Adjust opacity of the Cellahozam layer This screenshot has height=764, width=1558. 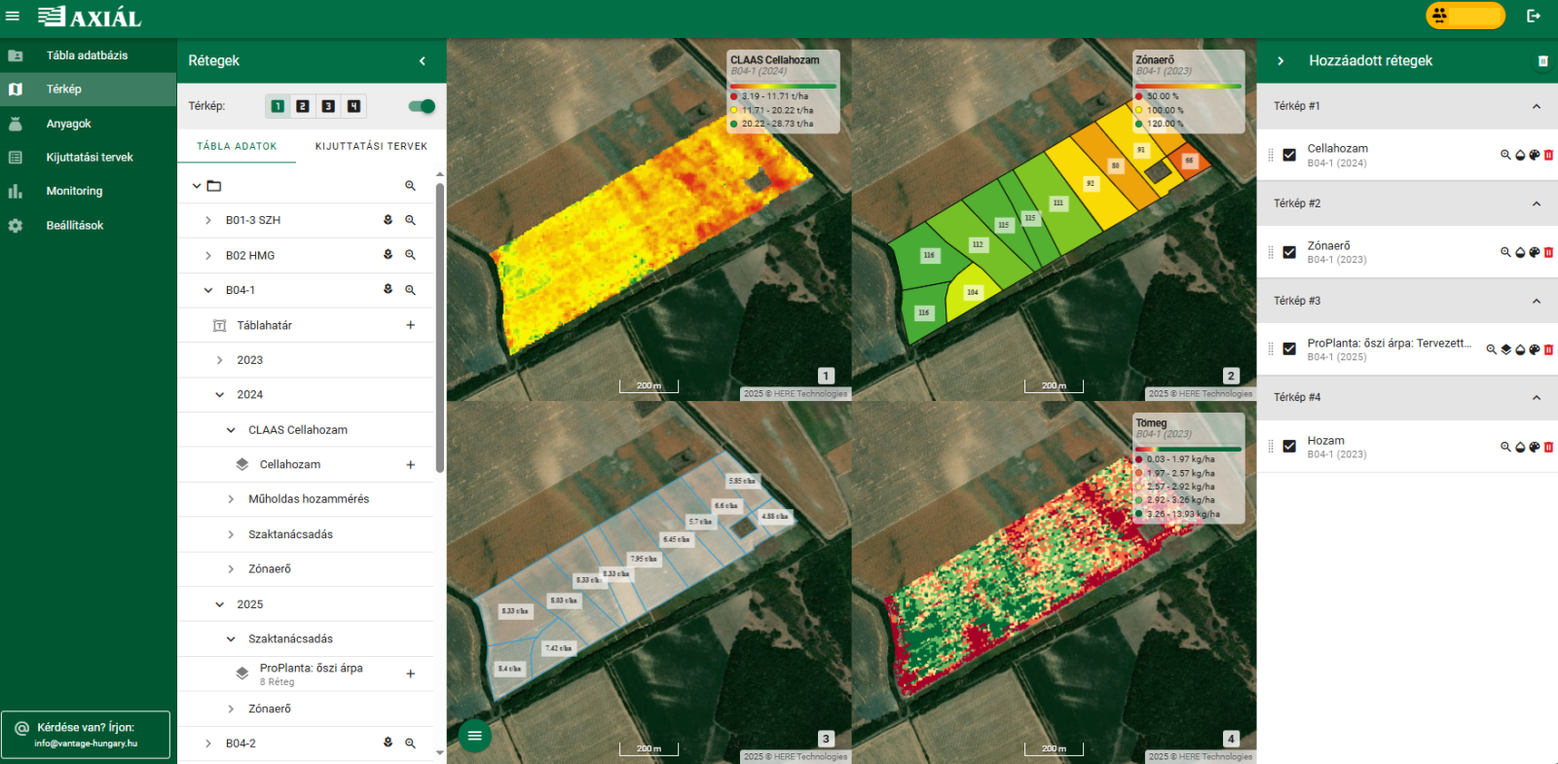pyautogui.click(x=1520, y=155)
